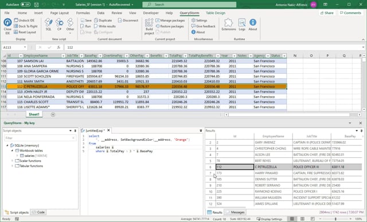The width and height of the screenshot is (367, 222).
Task: Switch to the Messages tab
Action: [235, 212]
